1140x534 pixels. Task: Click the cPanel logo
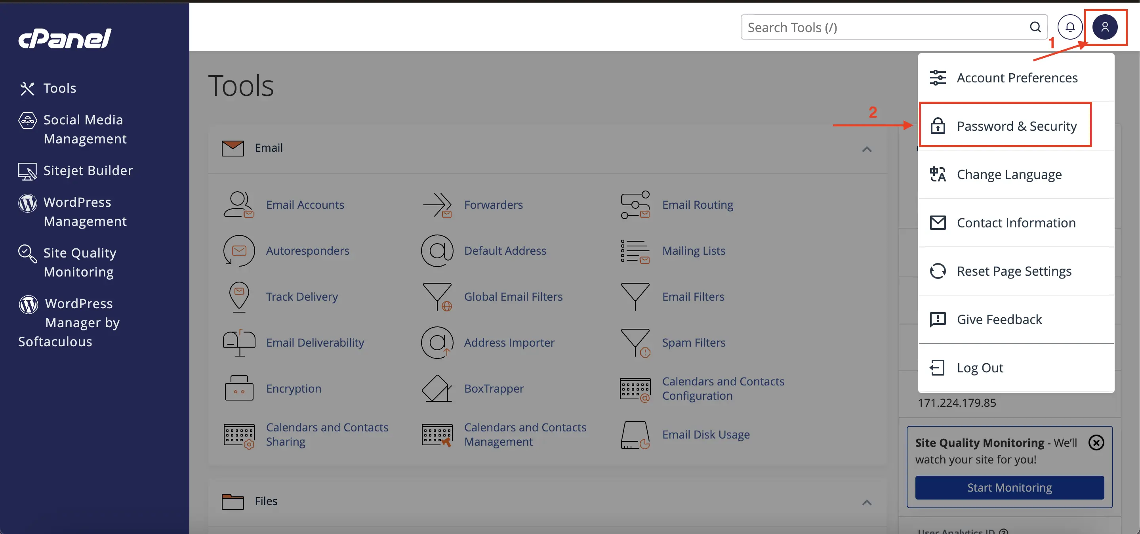point(65,38)
